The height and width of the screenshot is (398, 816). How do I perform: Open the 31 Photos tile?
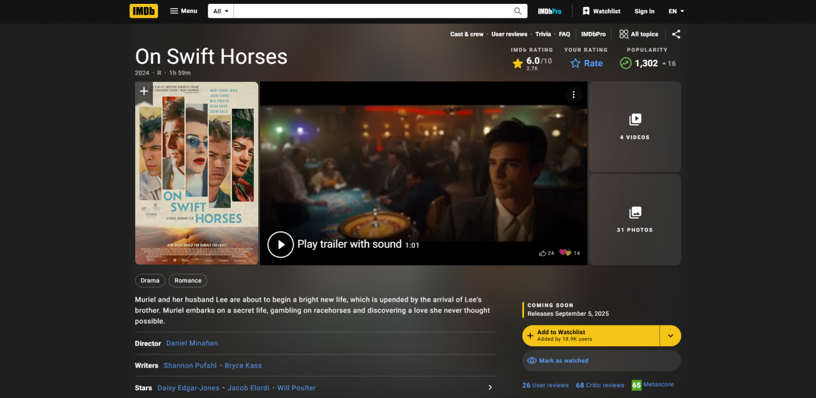(635, 219)
